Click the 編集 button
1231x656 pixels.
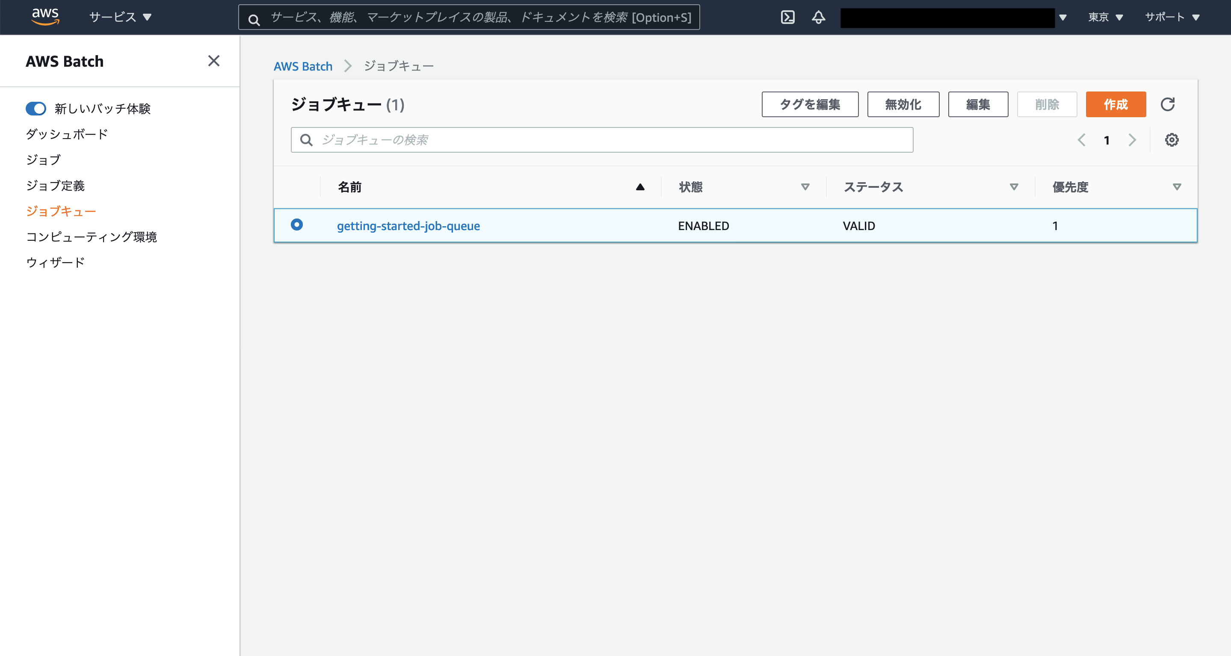click(978, 104)
